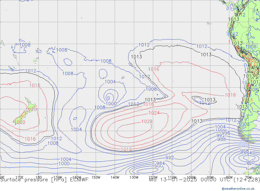Viewport: 260px width, 191px height.
Task: Click the 130W longitude axis label
Action: pos(134,177)
